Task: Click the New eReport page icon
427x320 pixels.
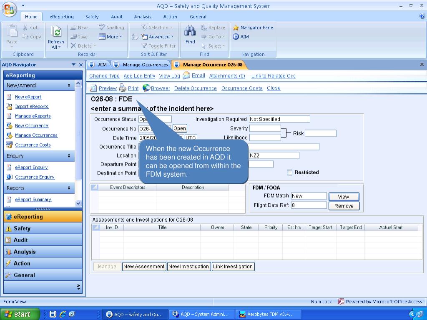Action: click(x=9, y=97)
